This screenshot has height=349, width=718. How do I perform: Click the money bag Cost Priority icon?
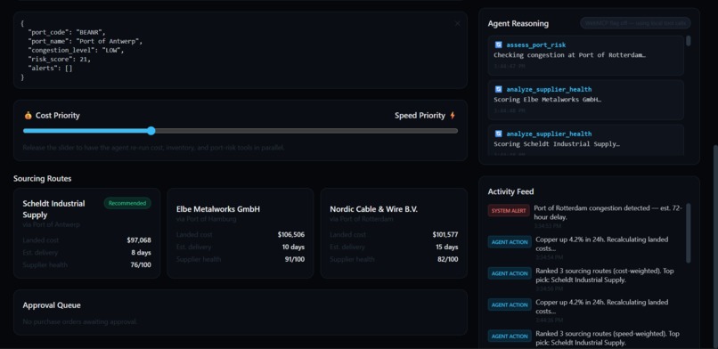[29, 116]
